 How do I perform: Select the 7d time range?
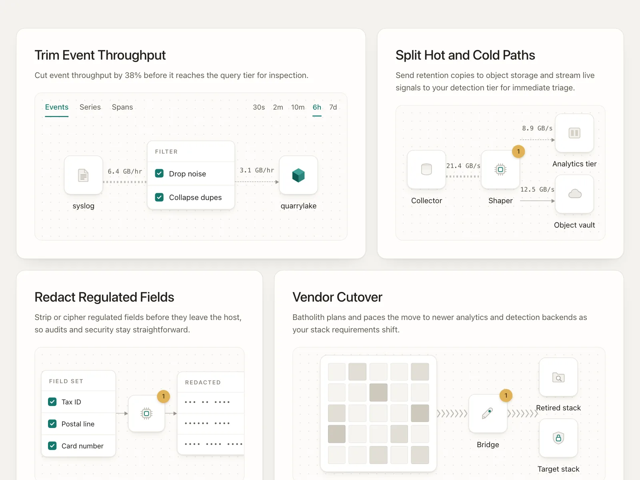point(333,107)
